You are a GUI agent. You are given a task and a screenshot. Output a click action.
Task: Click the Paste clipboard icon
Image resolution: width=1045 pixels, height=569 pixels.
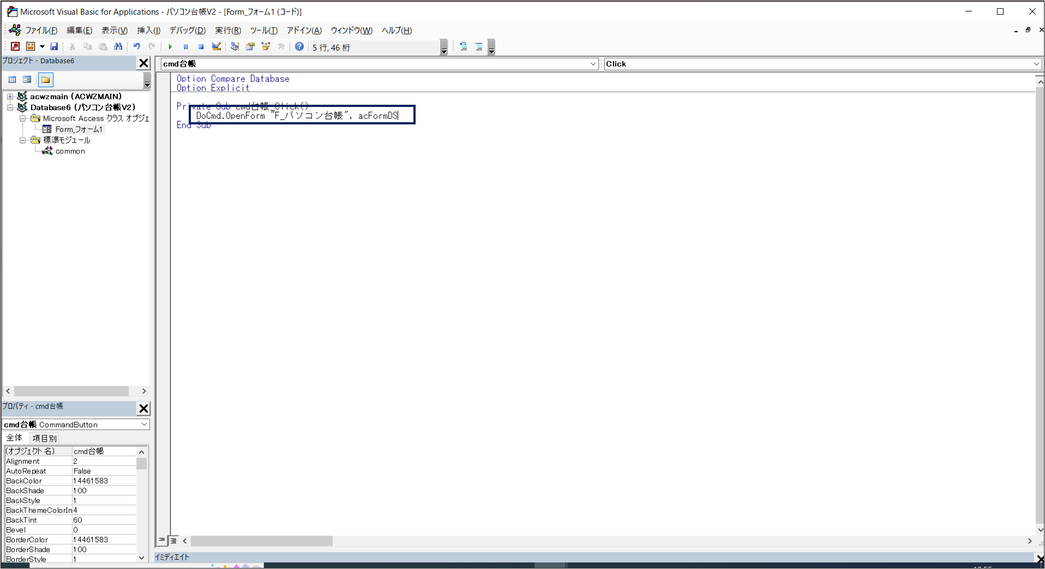(x=103, y=46)
